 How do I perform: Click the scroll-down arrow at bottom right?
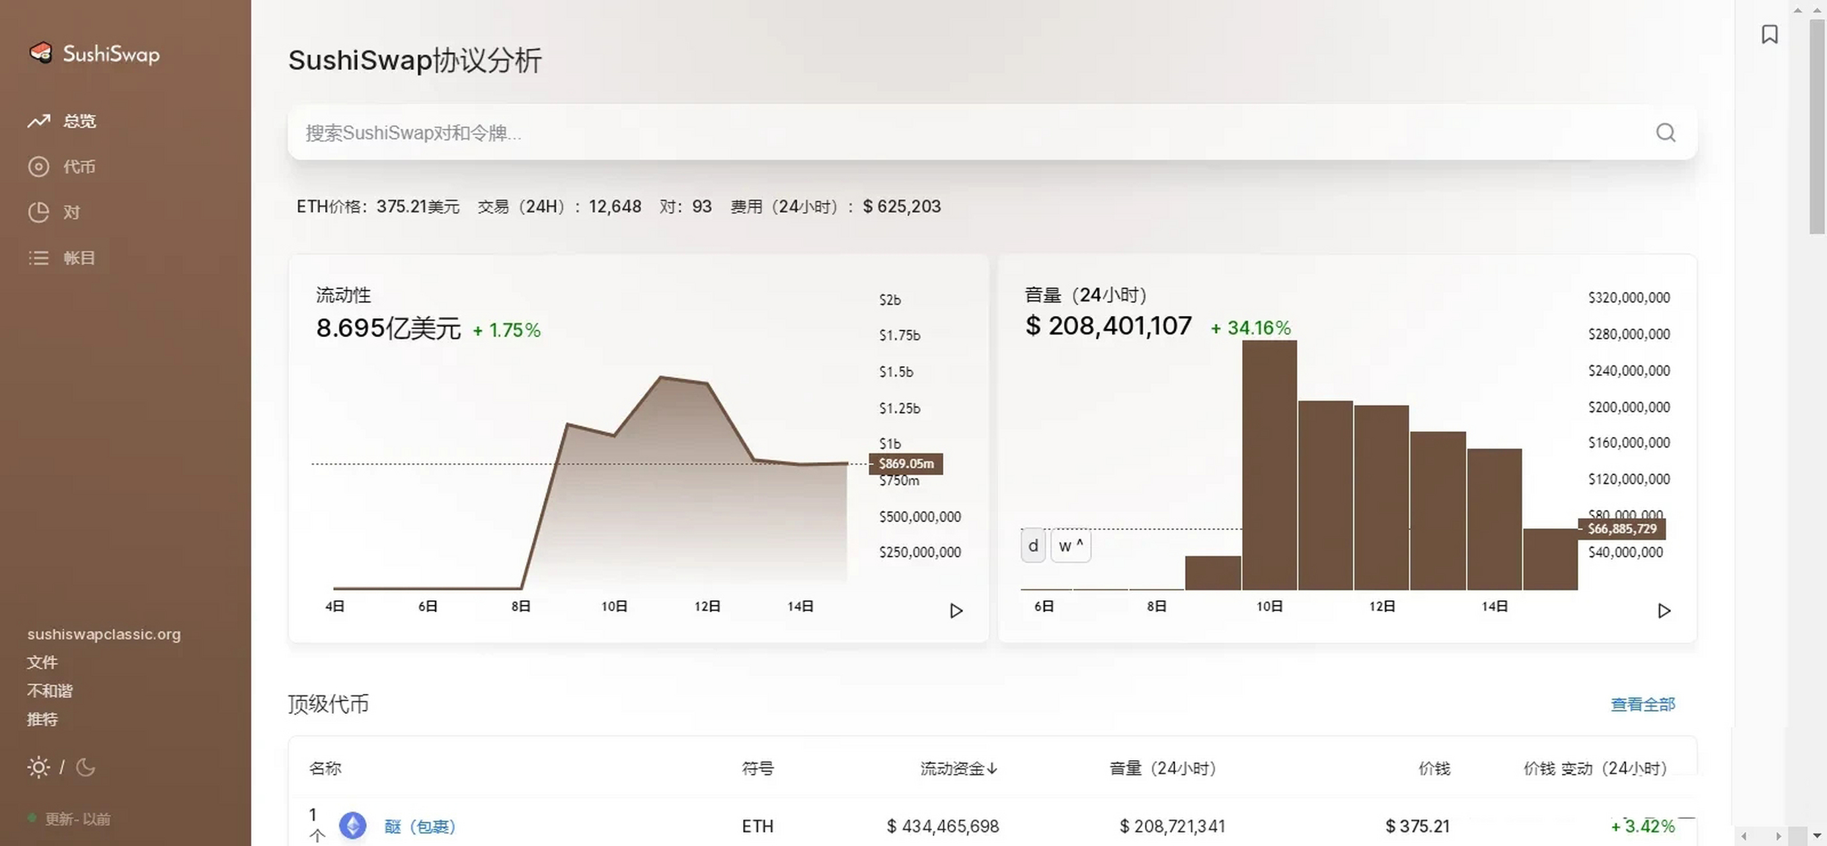pyautogui.click(x=1817, y=836)
